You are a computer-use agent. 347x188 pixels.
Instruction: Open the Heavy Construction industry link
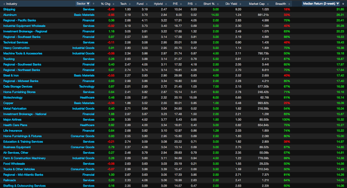click(16, 48)
